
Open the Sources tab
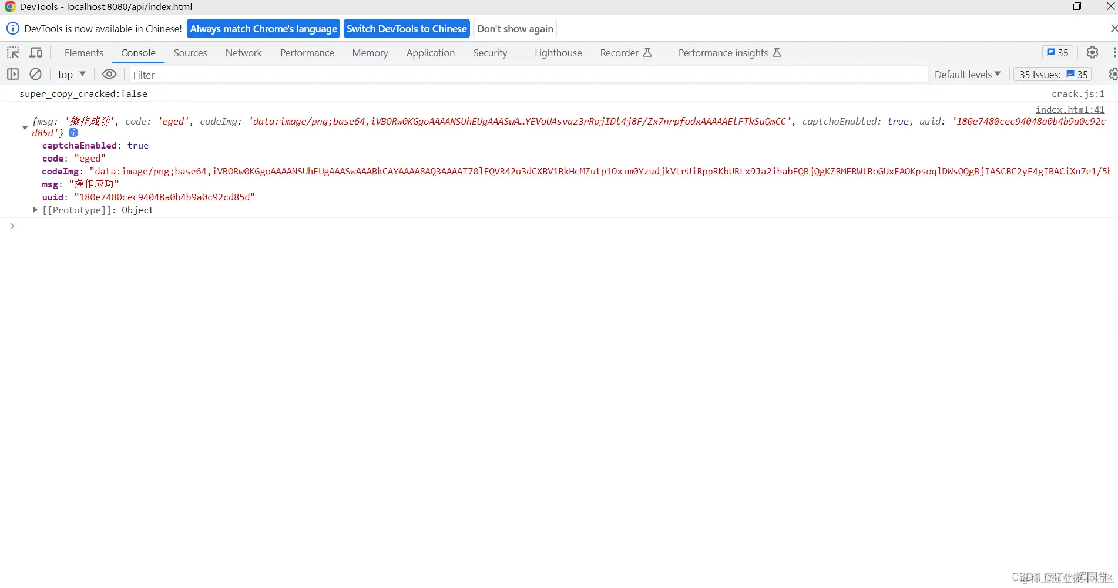pos(190,52)
